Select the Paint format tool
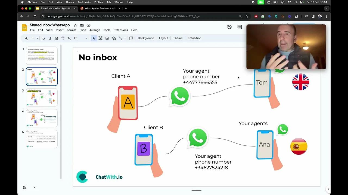The height and width of the screenshot is (195, 348). 63,38
